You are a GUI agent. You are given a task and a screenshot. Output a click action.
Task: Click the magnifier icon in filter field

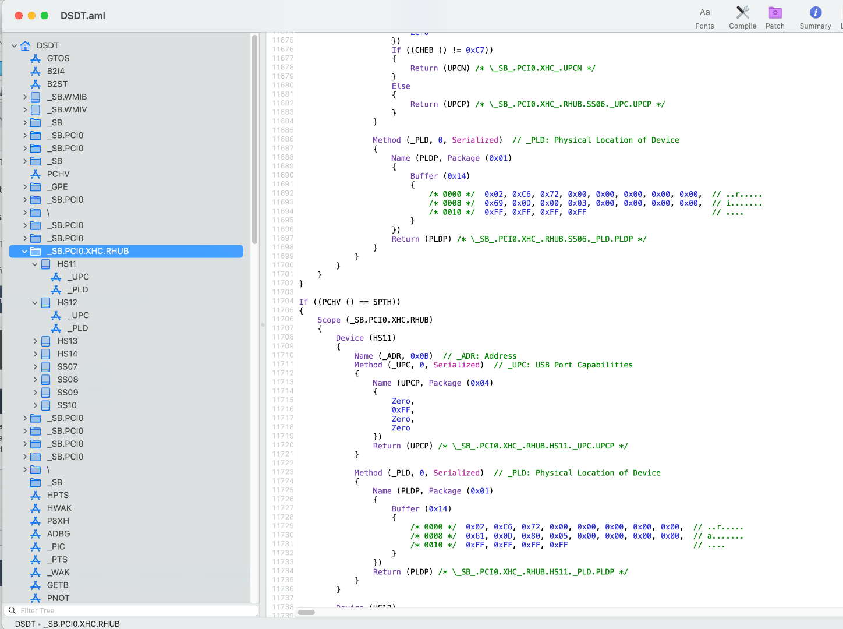[12, 610]
